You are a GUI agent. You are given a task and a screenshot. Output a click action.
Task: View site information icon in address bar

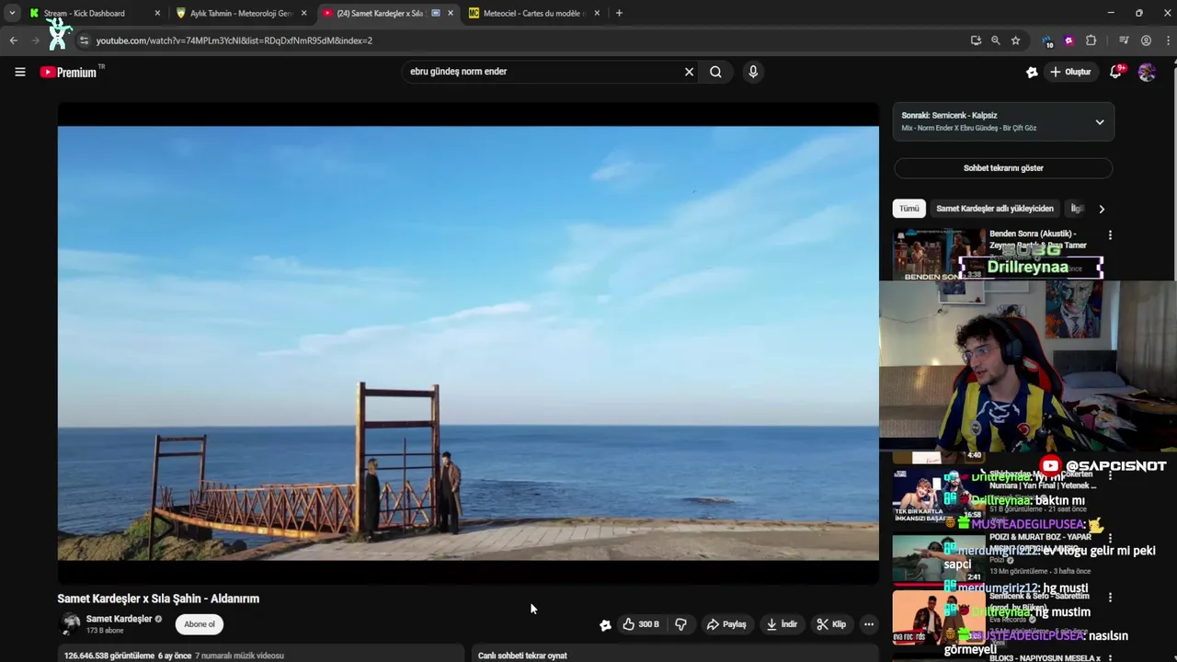click(x=84, y=40)
